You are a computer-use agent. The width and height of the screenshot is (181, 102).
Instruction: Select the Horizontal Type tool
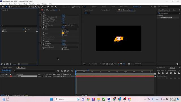[x=38, y=7]
